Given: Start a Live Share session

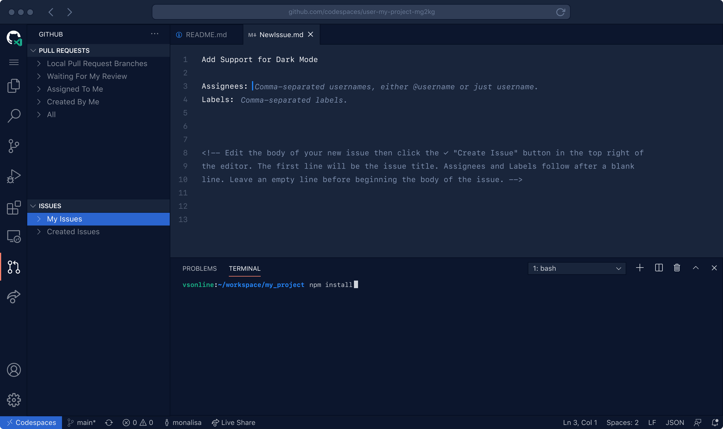Looking at the screenshot, I should [x=233, y=422].
